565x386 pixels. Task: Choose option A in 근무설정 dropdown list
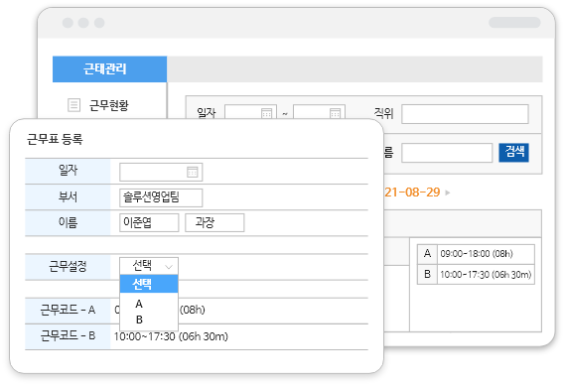(x=139, y=304)
